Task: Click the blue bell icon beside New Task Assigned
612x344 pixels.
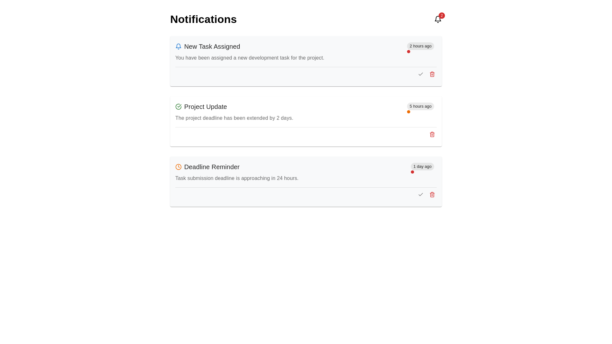Action: click(178, 47)
